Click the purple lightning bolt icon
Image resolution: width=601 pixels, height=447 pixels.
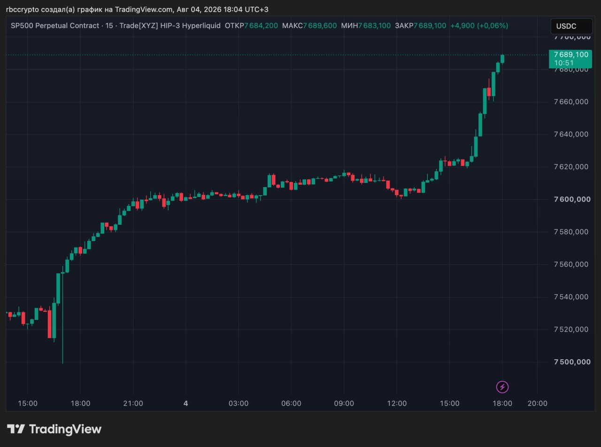click(502, 387)
